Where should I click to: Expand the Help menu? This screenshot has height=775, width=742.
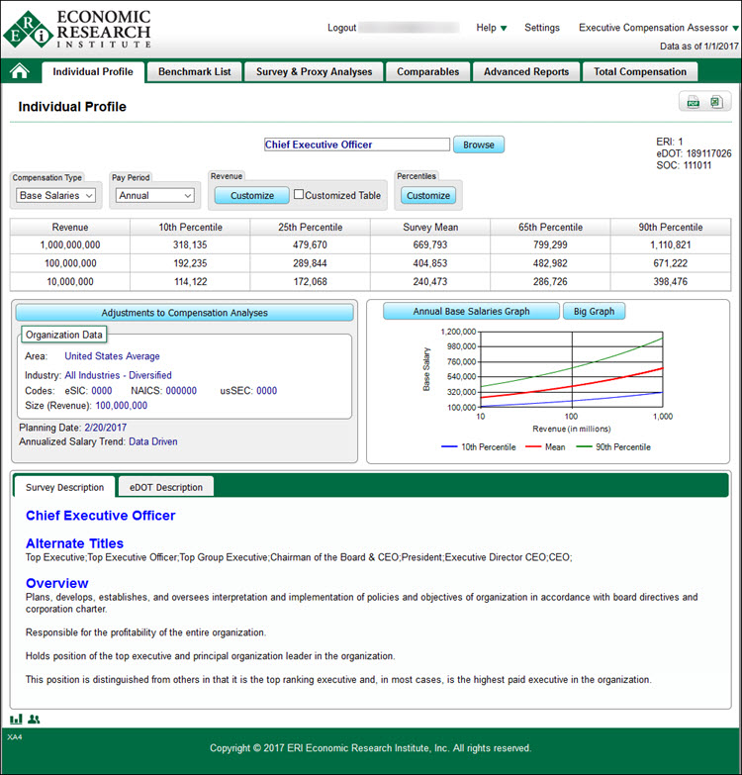coord(492,28)
